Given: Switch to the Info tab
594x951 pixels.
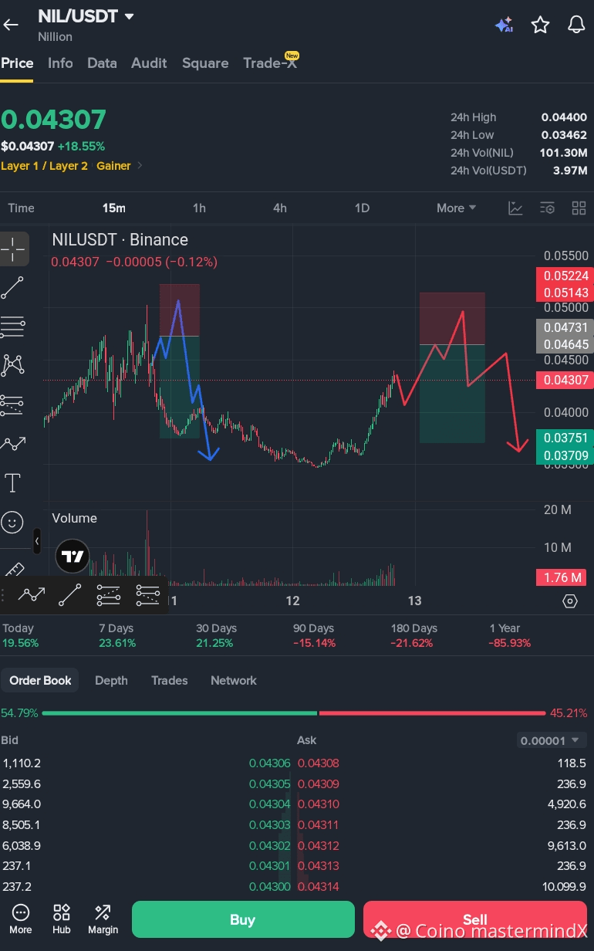Looking at the screenshot, I should pyautogui.click(x=60, y=63).
